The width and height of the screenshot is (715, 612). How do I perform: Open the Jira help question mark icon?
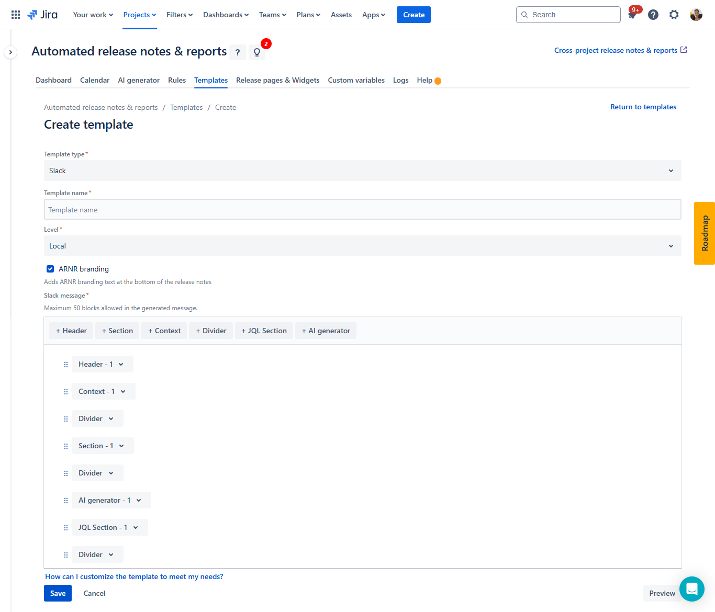point(653,15)
